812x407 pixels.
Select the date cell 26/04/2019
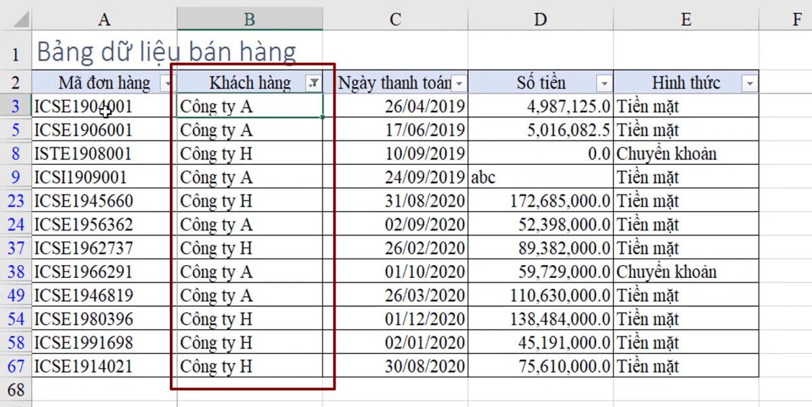click(399, 106)
